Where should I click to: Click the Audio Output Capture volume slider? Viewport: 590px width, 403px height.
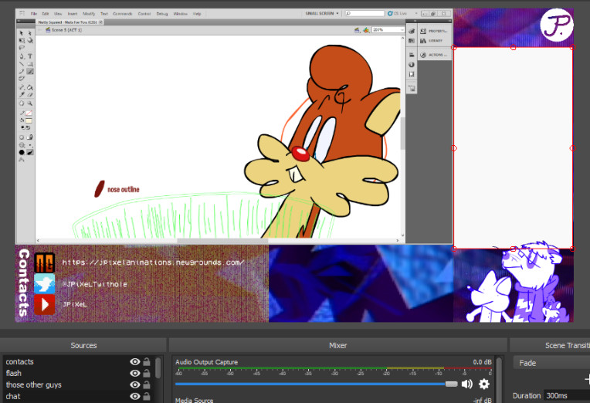tap(316, 384)
